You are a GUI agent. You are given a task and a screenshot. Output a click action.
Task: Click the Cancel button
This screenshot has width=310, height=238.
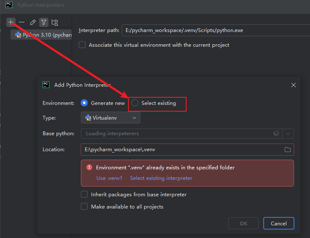click(x=279, y=223)
